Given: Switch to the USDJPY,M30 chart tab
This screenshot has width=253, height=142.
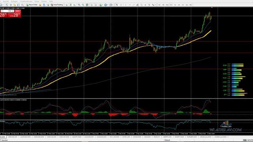Looking at the screenshot, I should 77,137.
